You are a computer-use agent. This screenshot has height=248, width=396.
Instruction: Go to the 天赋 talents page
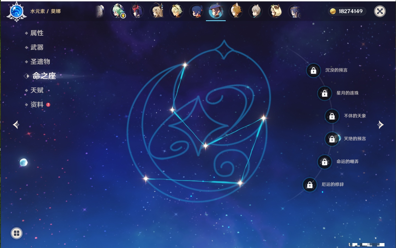tap(37, 90)
